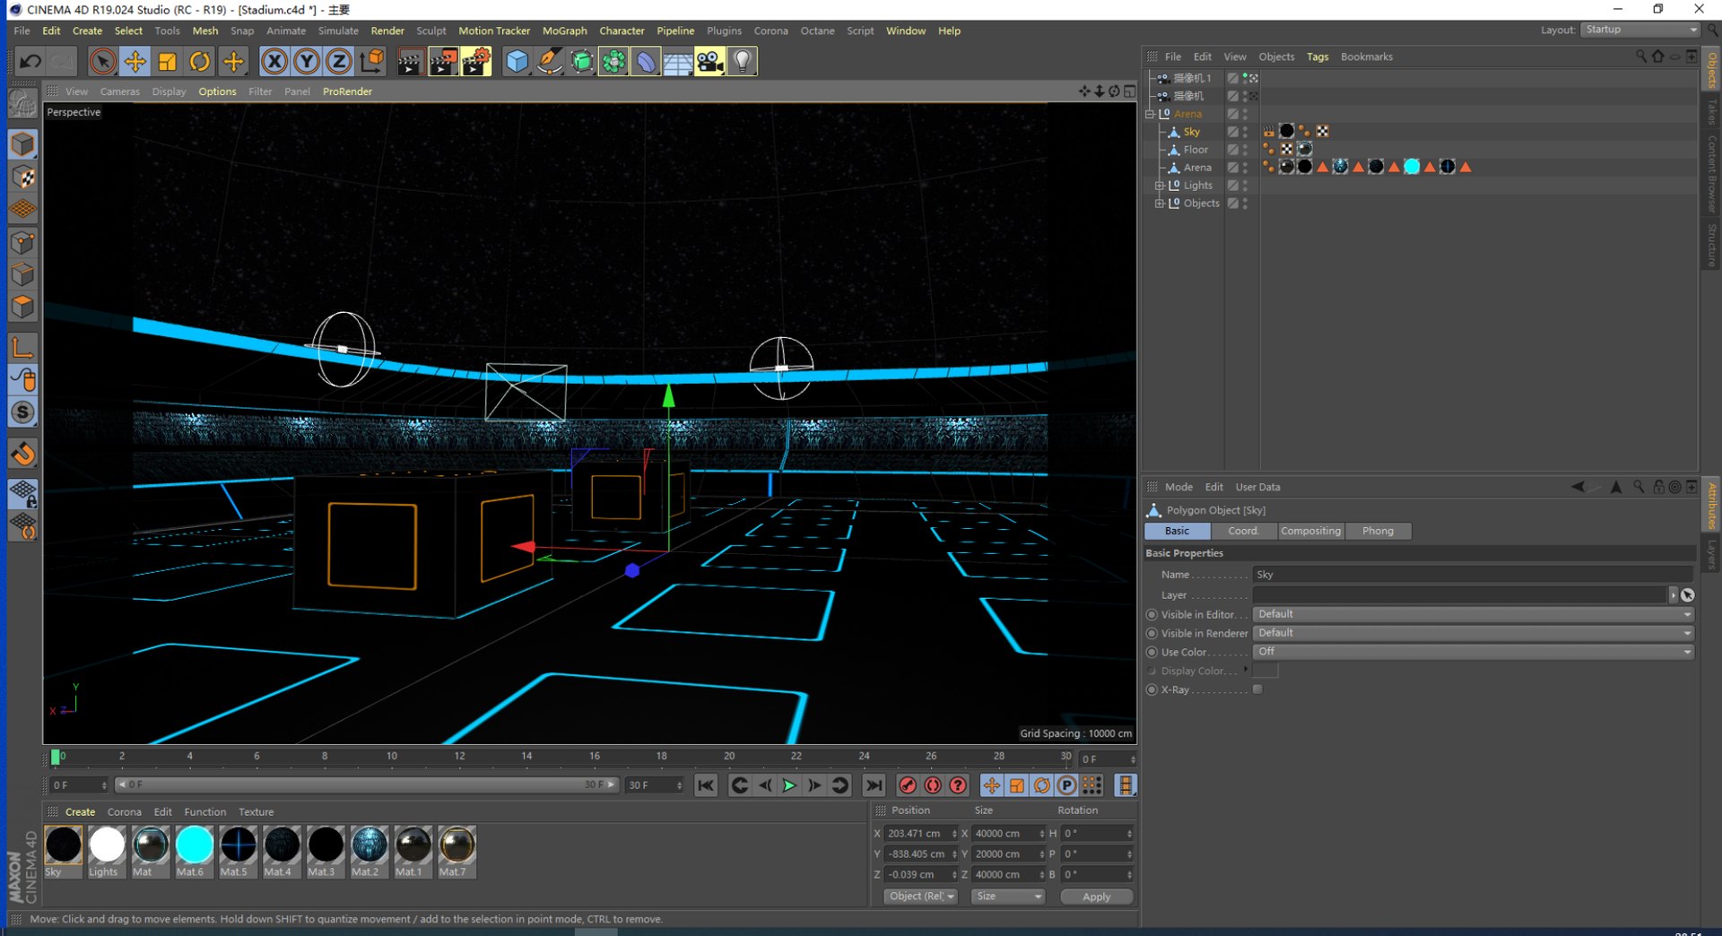This screenshot has height=936, width=1722.
Task: Toggle Autokeying button
Action: pyautogui.click(x=933, y=785)
